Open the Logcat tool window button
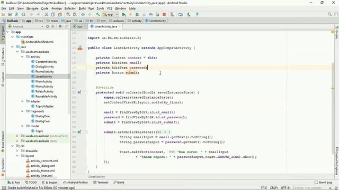 pos(50,182)
